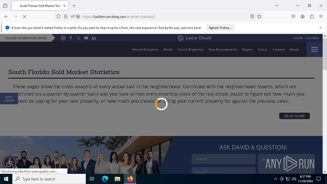Viewport: 327px width, 184px height.
Task: Open the YouTube social media icon
Action: [86, 38]
